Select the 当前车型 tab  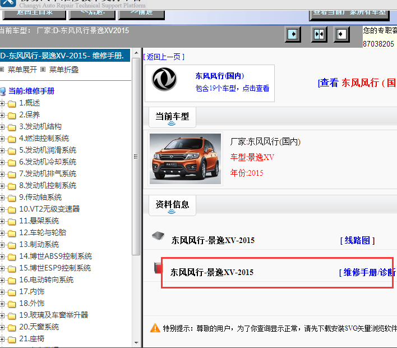pos(172,117)
